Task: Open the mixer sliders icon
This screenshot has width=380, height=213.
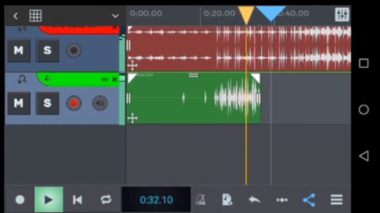Action: pyautogui.click(x=342, y=14)
